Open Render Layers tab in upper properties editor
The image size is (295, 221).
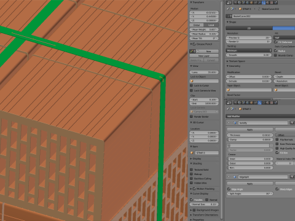pos(239,2)
